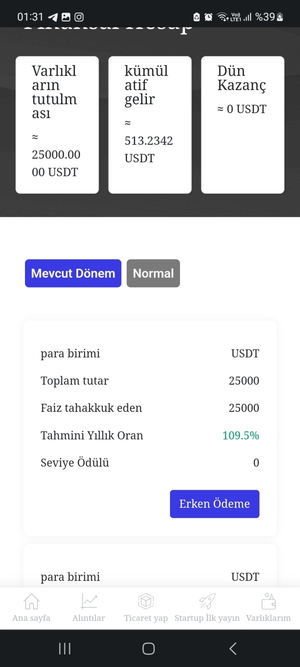The height and width of the screenshot is (667, 300).
Task: Open the Startup İlk yayın rocket icon
Action: coord(207,601)
